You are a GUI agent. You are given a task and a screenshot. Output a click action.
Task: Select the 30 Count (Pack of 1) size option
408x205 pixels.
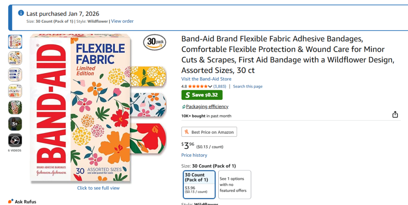click(x=199, y=184)
